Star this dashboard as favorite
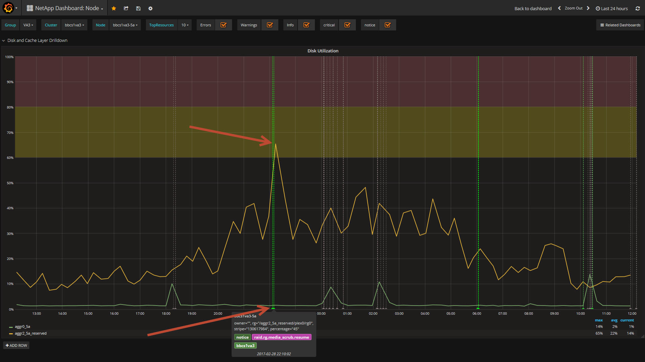645x362 pixels. tap(114, 8)
